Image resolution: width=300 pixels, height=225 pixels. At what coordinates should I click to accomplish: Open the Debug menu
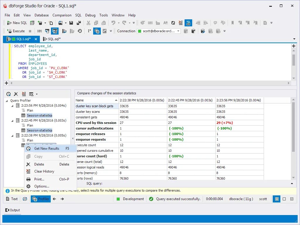[90, 15]
